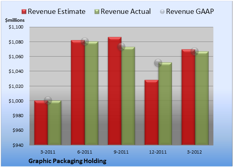Image resolution: width=233 pixels, height=167 pixels.
Task: Select the green actual bar for 9-2011
Action: (128, 96)
